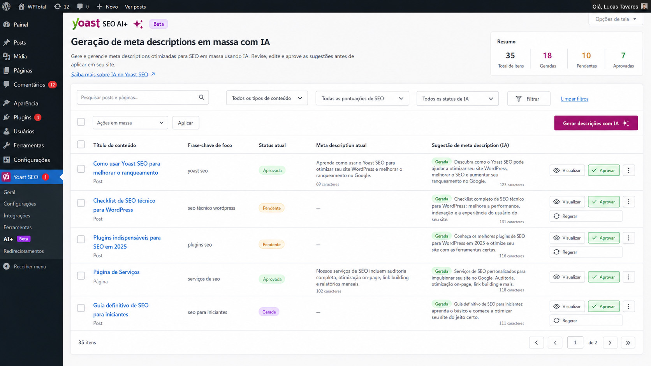Open more options for Checklist de SEO técnico

[x=629, y=202]
